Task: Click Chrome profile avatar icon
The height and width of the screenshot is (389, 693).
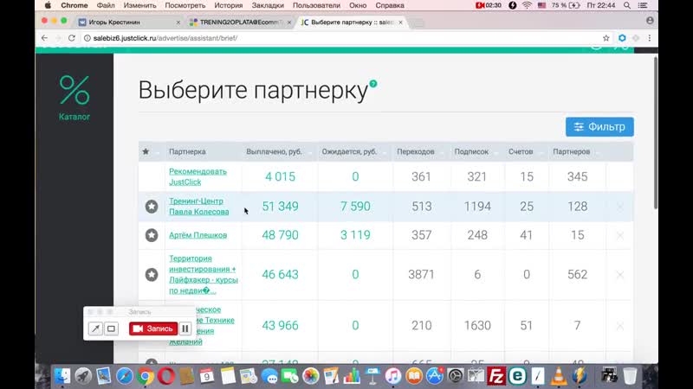Action: (650, 20)
